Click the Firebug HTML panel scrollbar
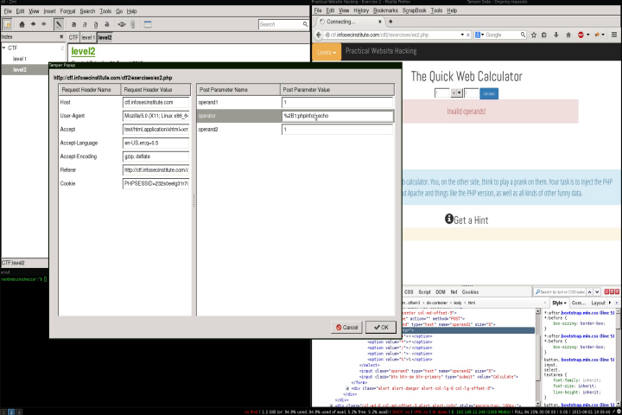 point(538,357)
